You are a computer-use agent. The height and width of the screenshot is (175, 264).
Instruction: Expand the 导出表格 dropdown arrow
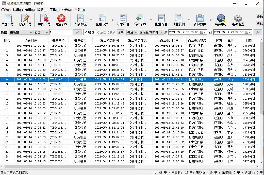tap(151, 20)
